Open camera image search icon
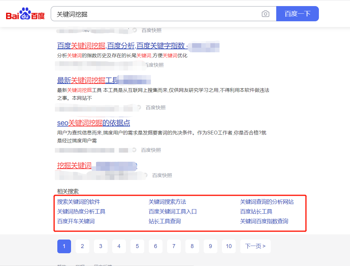Image resolution: width=350 pixels, height=266 pixels. (266, 14)
